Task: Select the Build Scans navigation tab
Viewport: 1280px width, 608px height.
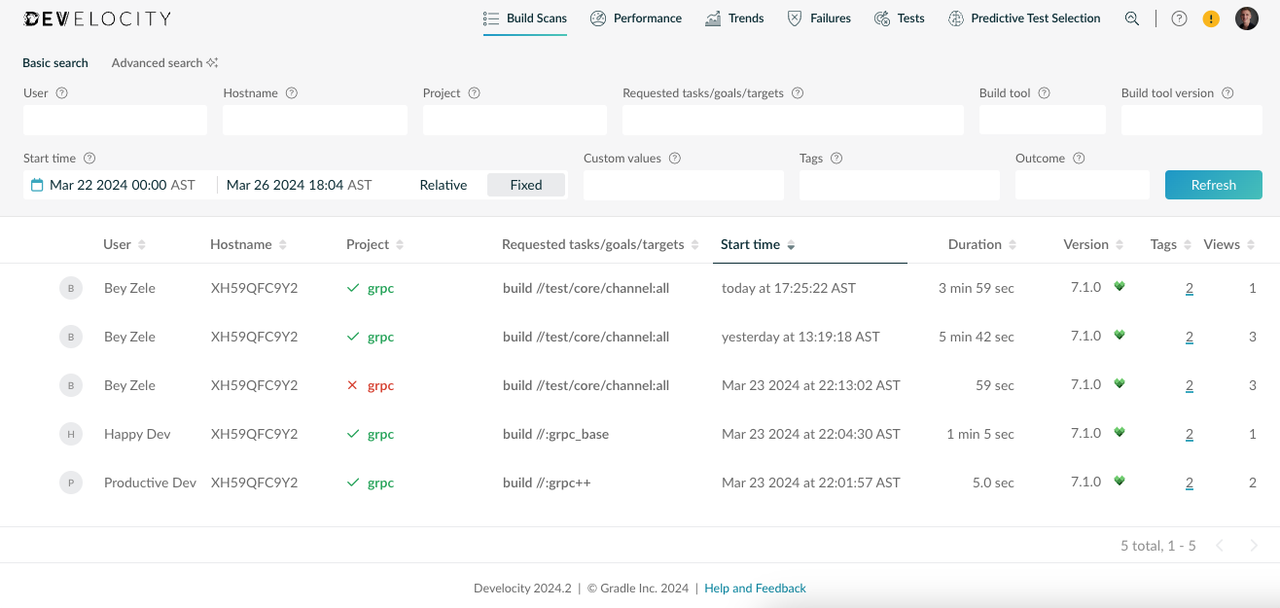Action: pyautogui.click(x=524, y=18)
